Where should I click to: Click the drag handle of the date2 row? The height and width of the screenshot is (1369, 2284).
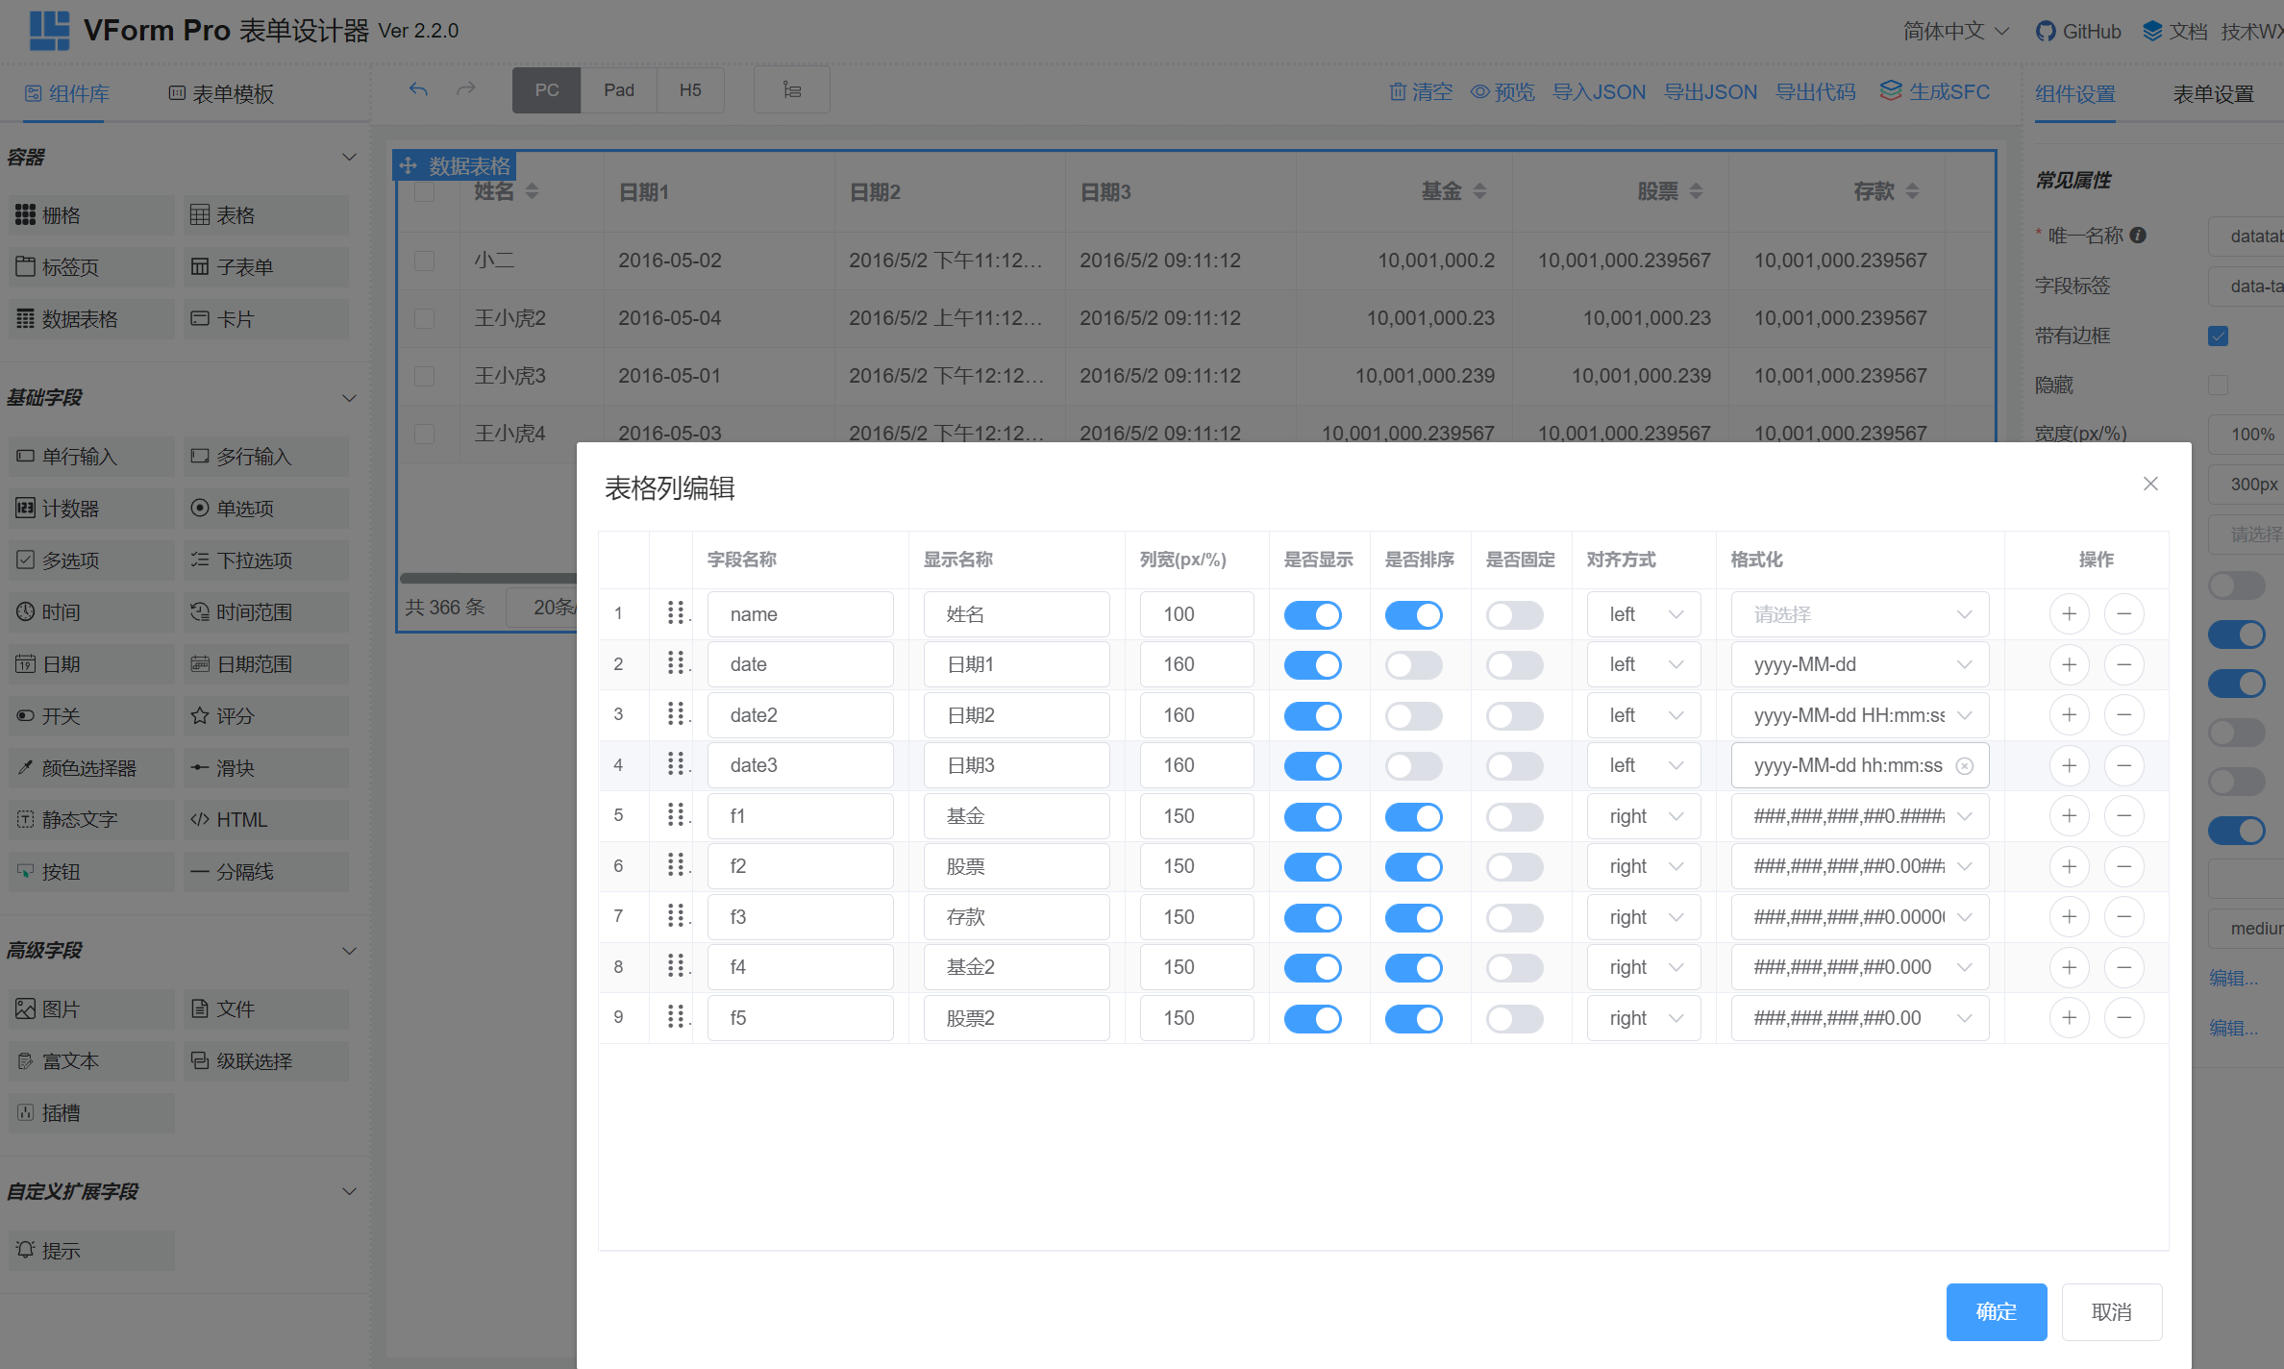pos(676,714)
